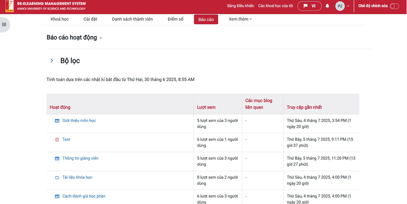Click the P2 user avatar

point(340,6)
